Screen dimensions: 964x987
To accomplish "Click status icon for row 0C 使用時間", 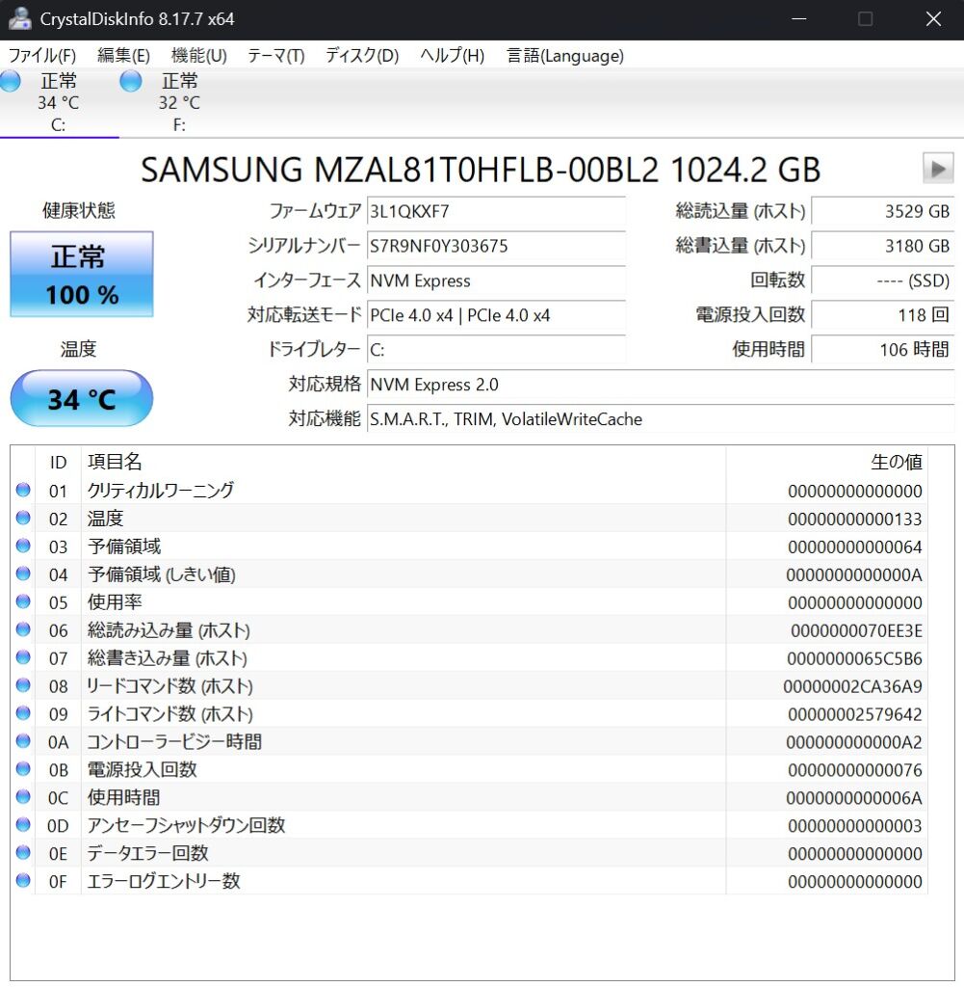I will tap(23, 796).
